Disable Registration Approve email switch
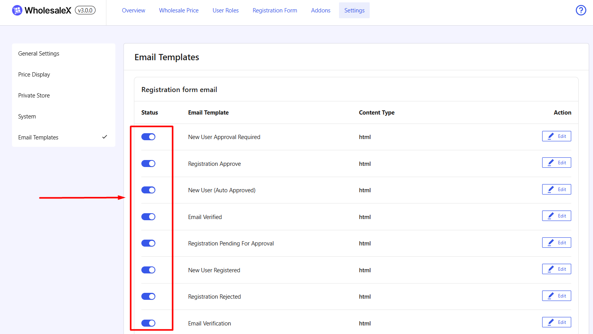 click(148, 164)
